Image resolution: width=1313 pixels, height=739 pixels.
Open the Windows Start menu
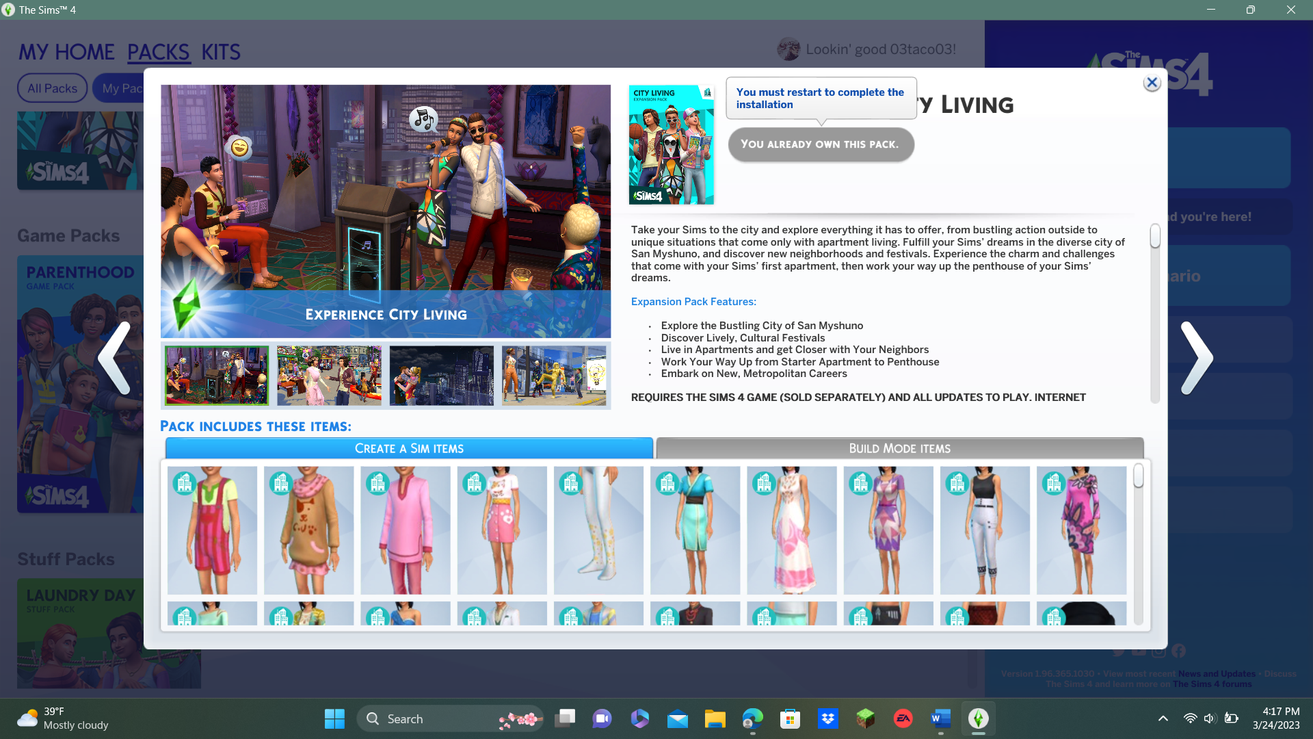coord(334,718)
